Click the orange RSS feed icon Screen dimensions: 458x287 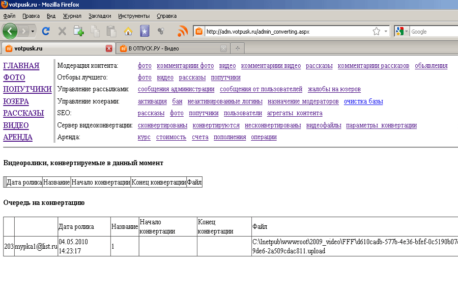pos(183,31)
